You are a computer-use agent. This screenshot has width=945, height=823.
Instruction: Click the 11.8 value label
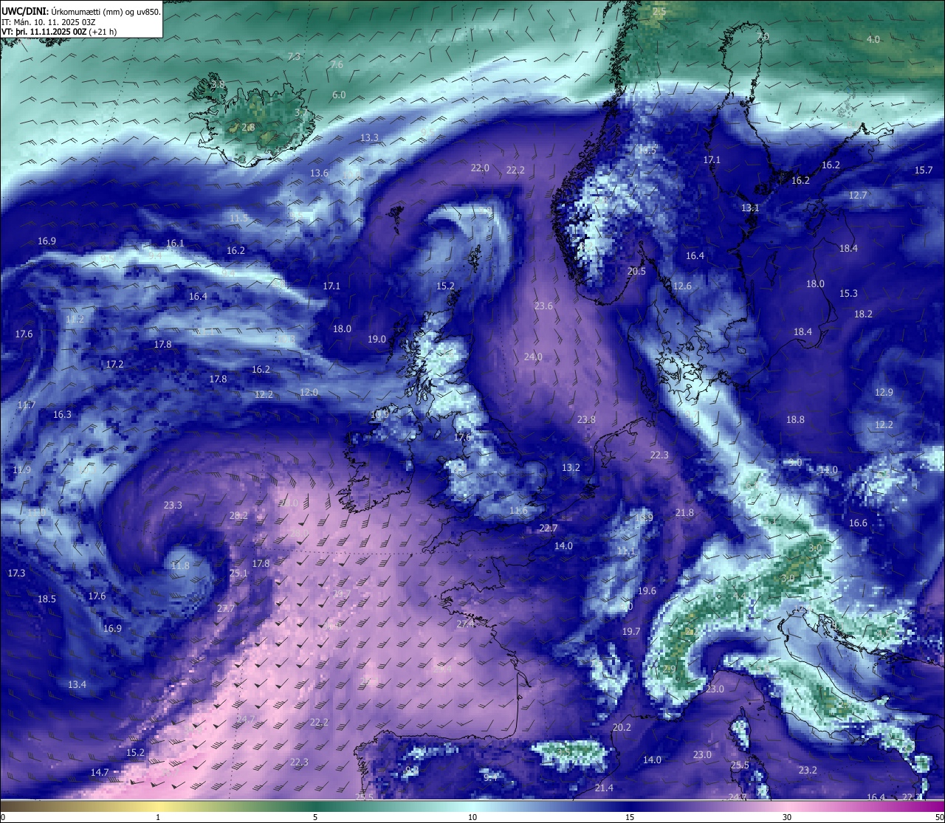point(180,566)
